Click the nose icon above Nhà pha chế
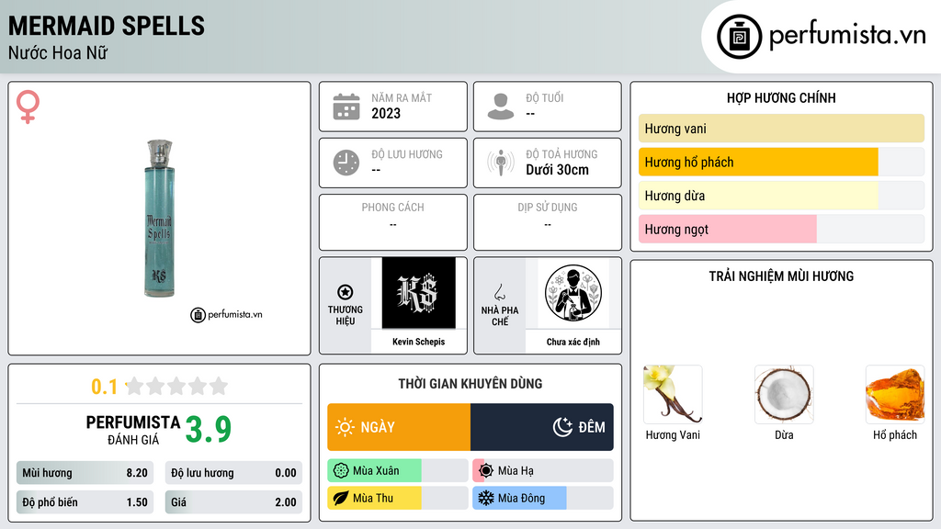Viewport: 941px width, 529px height. click(x=499, y=292)
